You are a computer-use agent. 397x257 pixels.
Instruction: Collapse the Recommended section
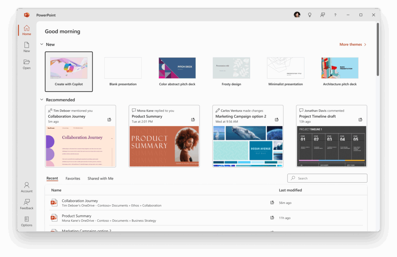pyautogui.click(x=42, y=100)
